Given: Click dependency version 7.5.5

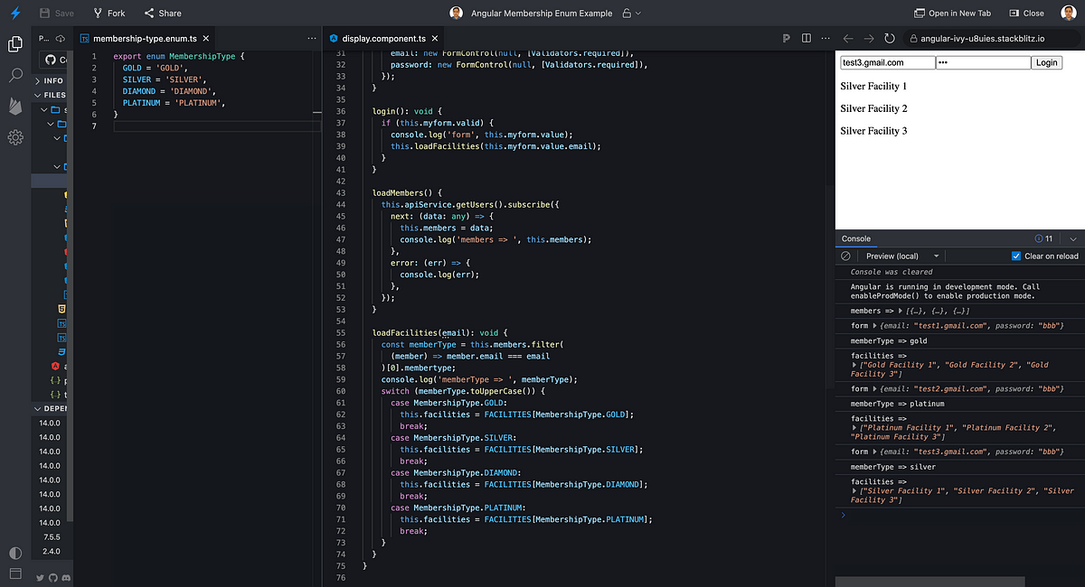Looking at the screenshot, I should coord(52,536).
